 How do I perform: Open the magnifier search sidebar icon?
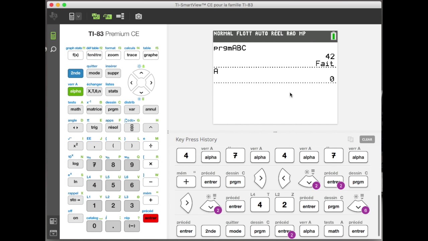tap(53, 50)
